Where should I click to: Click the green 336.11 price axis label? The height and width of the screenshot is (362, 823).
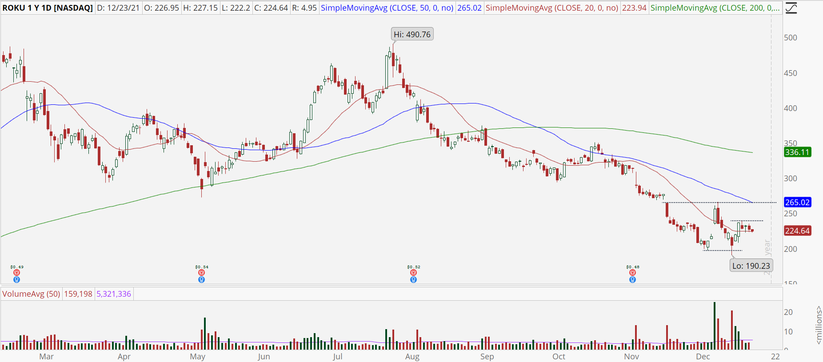797,152
